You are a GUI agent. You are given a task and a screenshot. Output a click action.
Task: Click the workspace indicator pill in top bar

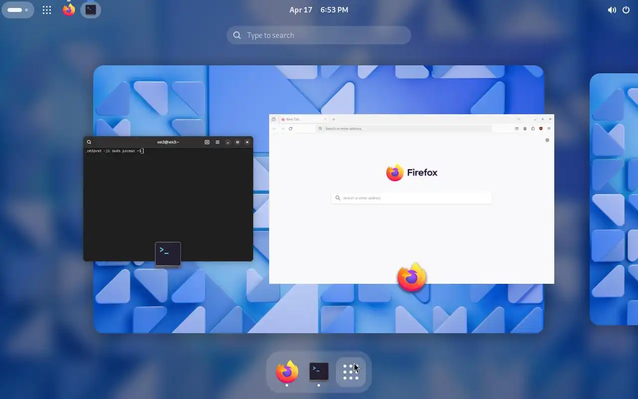coord(18,10)
